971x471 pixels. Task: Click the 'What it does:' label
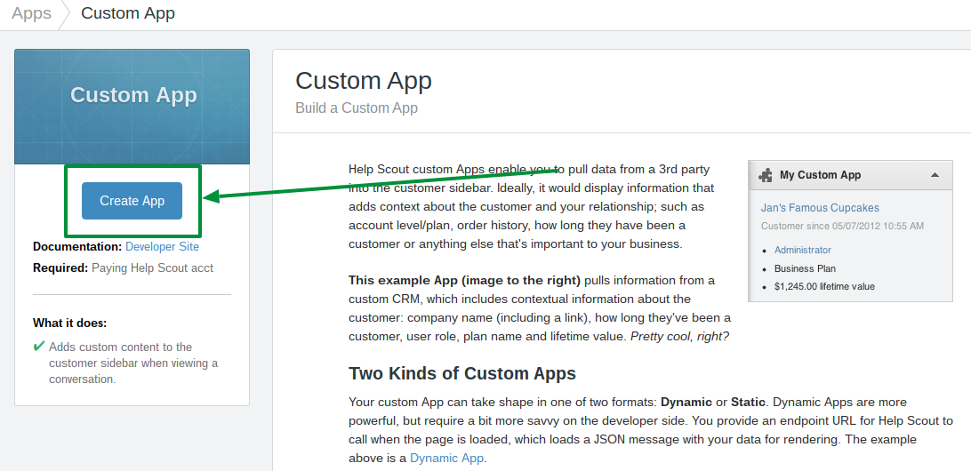(x=70, y=323)
